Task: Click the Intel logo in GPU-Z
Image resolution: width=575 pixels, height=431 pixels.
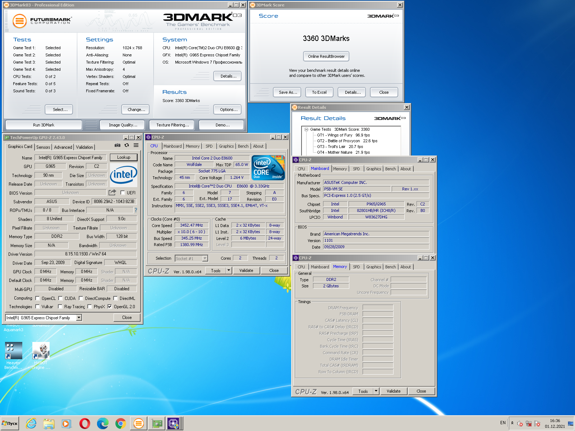Action: [x=124, y=175]
